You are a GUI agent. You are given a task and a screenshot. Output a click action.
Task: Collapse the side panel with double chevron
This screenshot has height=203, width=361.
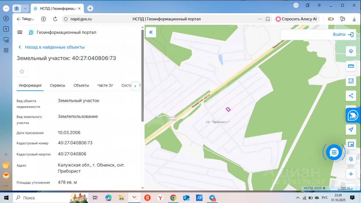(x=151, y=32)
